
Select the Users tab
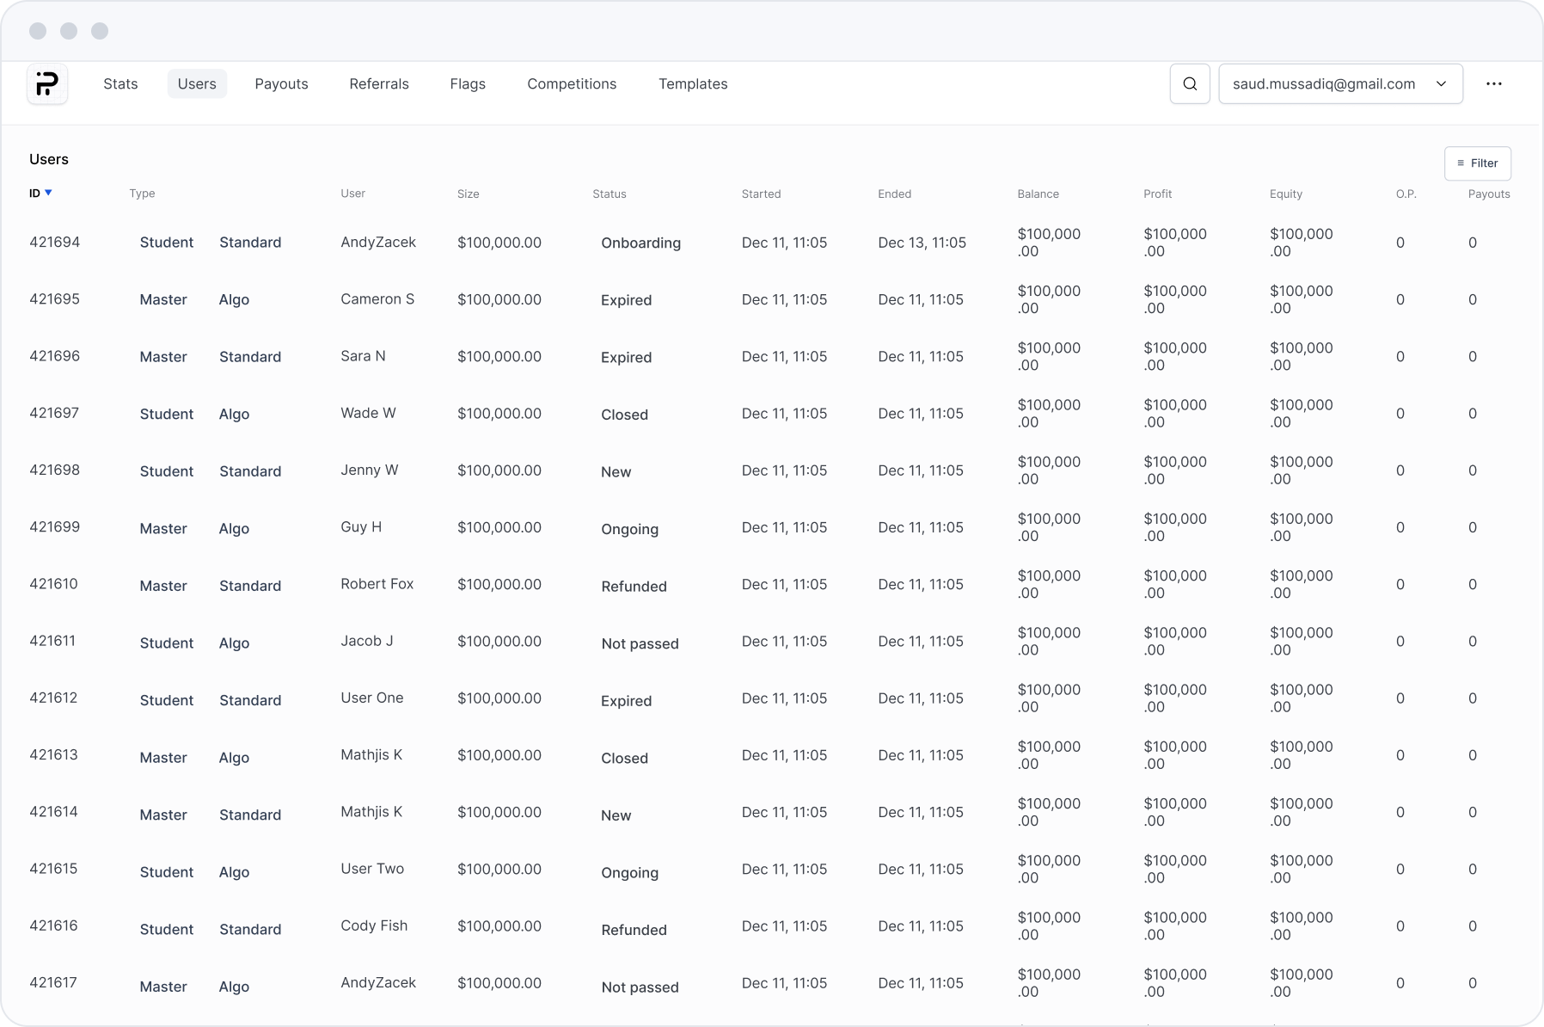click(197, 84)
